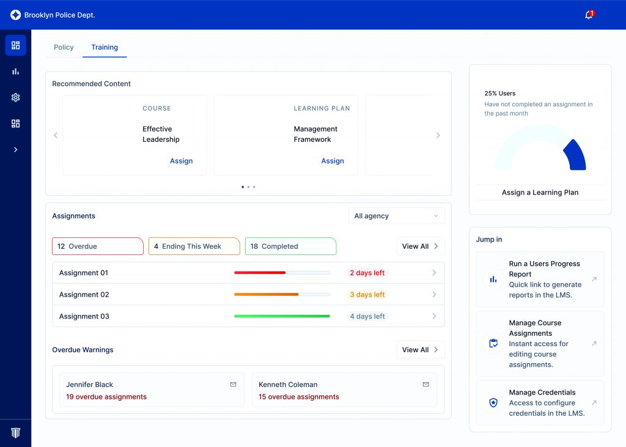Click the notification bell with badge

(x=587, y=13)
